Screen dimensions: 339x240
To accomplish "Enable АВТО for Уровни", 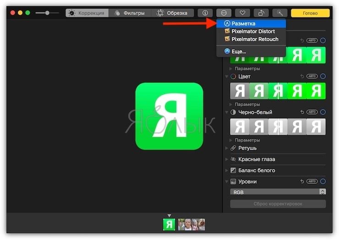I will click(x=312, y=181).
